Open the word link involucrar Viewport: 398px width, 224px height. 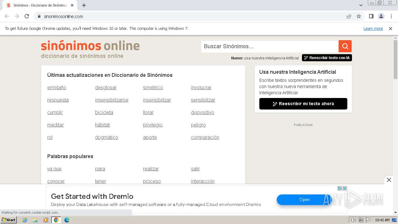[201, 88]
